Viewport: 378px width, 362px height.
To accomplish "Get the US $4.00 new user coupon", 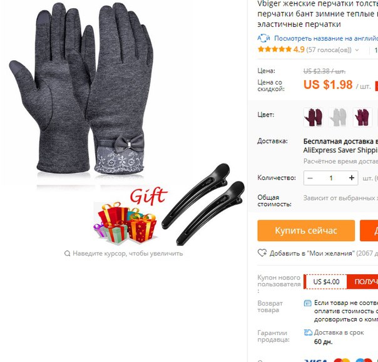I will [362, 281].
